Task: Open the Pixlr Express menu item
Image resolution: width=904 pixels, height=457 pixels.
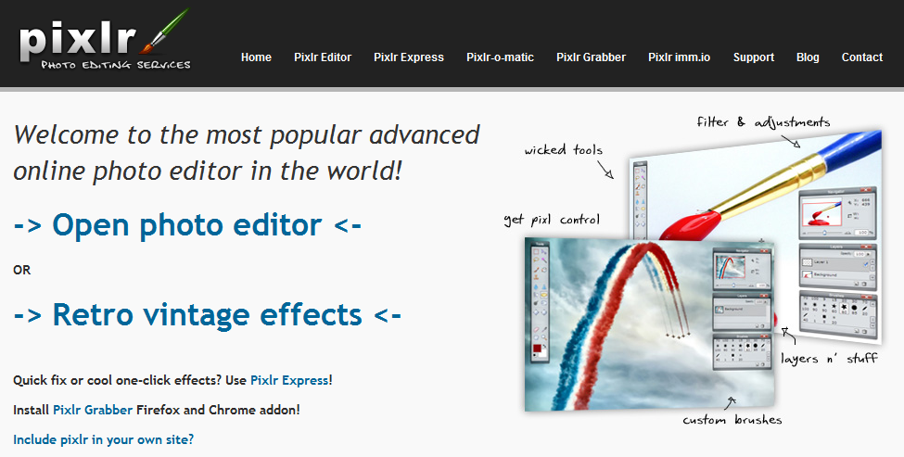Action: (x=408, y=57)
